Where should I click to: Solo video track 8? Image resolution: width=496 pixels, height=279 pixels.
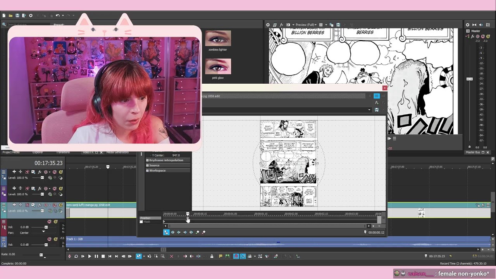[61, 188]
